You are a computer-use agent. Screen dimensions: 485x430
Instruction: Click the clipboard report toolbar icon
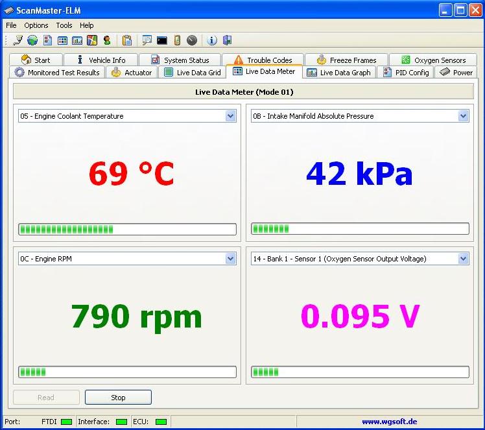[x=127, y=40]
